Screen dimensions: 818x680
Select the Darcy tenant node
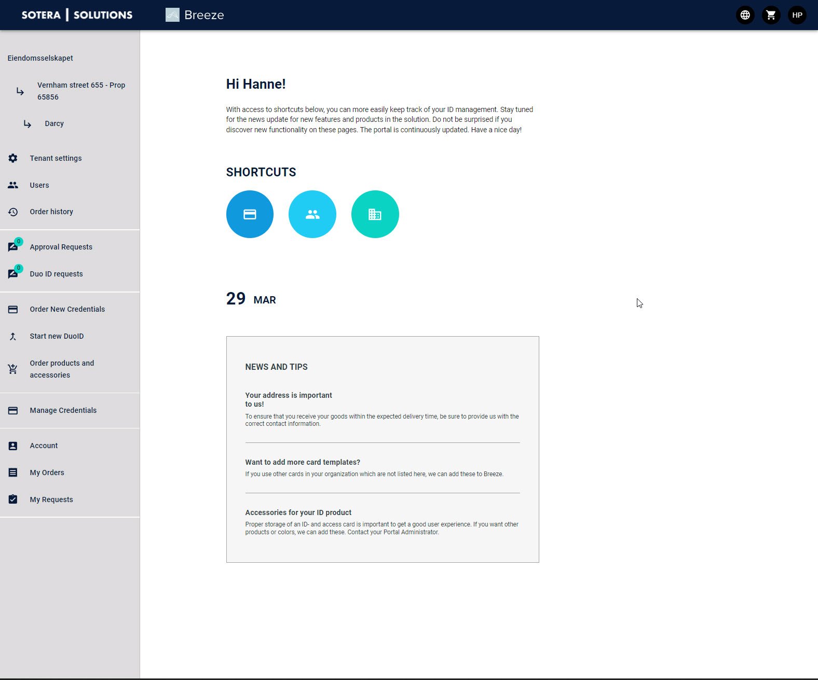pos(54,123)
